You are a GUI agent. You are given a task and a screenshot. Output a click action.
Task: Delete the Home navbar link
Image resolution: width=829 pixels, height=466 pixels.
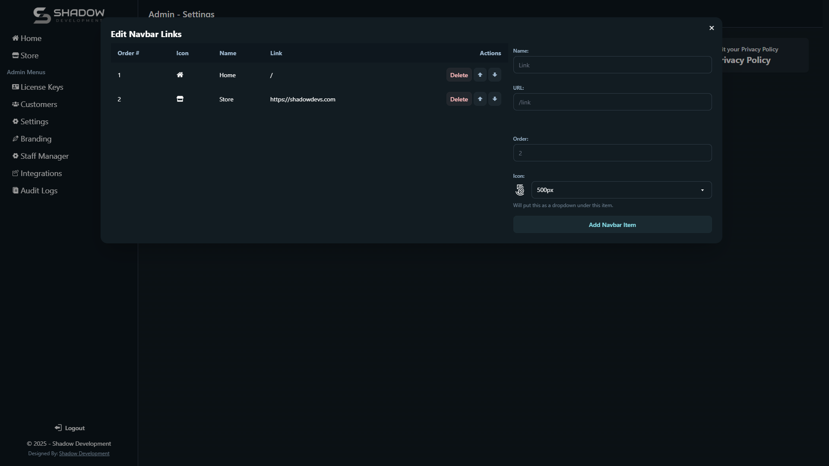[459, 75]
